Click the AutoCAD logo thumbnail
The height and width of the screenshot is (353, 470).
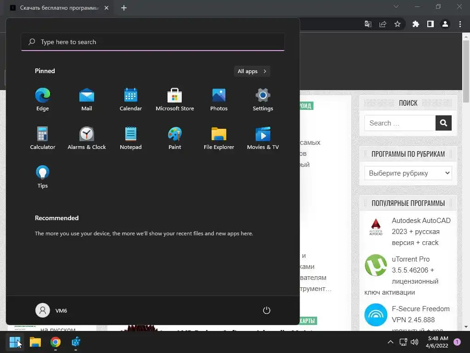(x=375, y=227)
